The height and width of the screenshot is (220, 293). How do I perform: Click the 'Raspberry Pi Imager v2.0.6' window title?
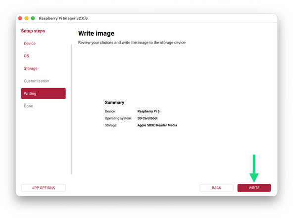(x=63, y=18)
